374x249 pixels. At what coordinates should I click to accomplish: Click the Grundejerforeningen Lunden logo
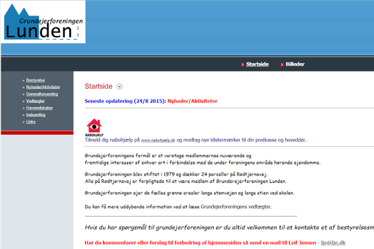pos(43,22)
